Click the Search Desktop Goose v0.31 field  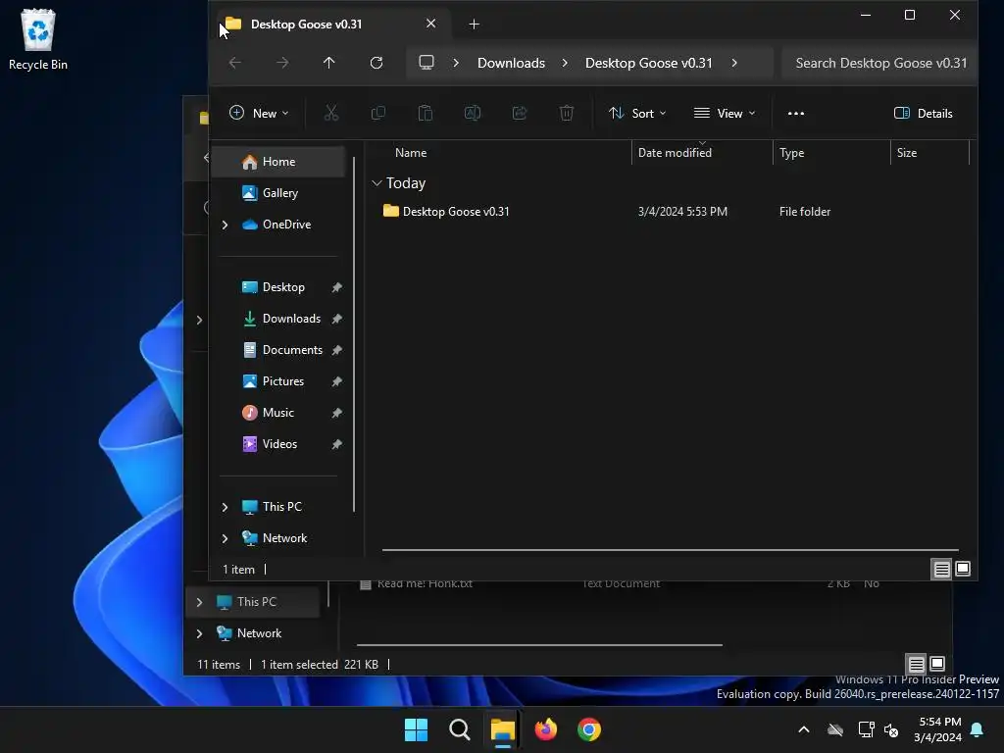879,63
